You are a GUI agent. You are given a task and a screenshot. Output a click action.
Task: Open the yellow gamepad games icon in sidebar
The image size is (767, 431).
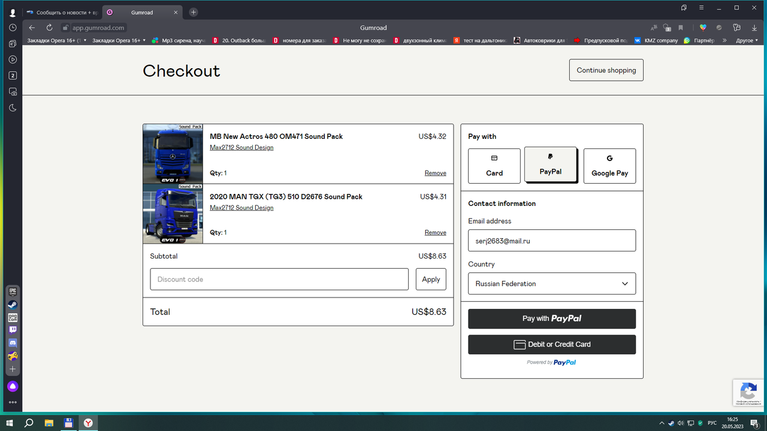tap(13, 356)
